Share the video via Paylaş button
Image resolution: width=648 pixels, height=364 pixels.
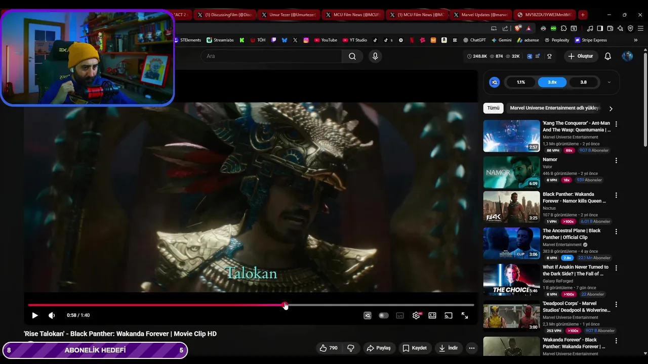click(379, 348)
